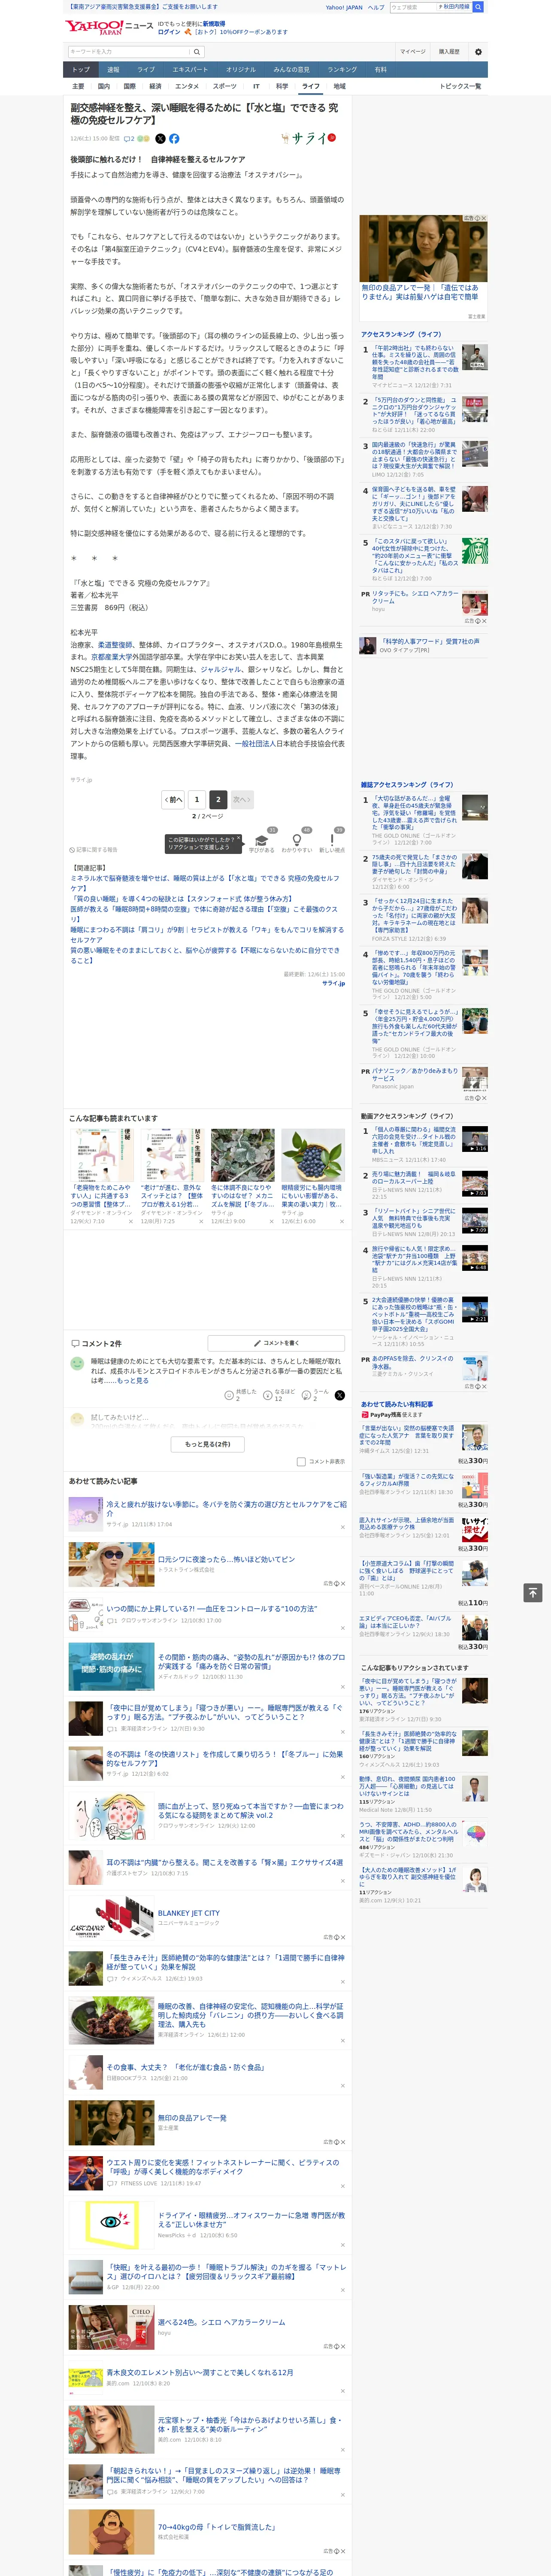Image resolution: width=551 pixels, height=2576 pixels.
Task: Open the サライ.jp source link below article
Action: point(333,983)
